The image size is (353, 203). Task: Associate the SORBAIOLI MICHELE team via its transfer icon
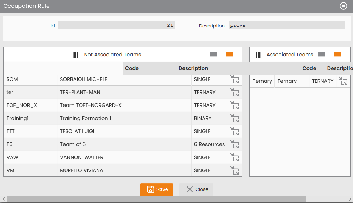click(x=235, y=80)
